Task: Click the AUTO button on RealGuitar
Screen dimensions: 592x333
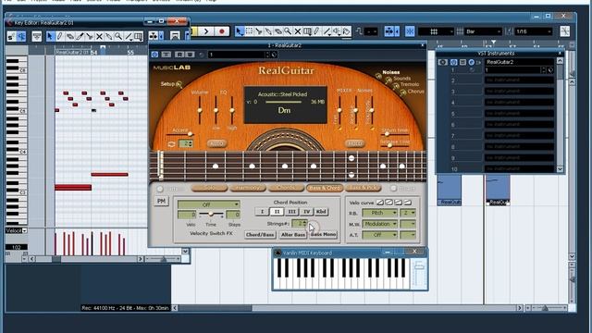Action: pos(216,143)
